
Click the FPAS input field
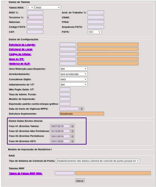[x=96, y=22]
